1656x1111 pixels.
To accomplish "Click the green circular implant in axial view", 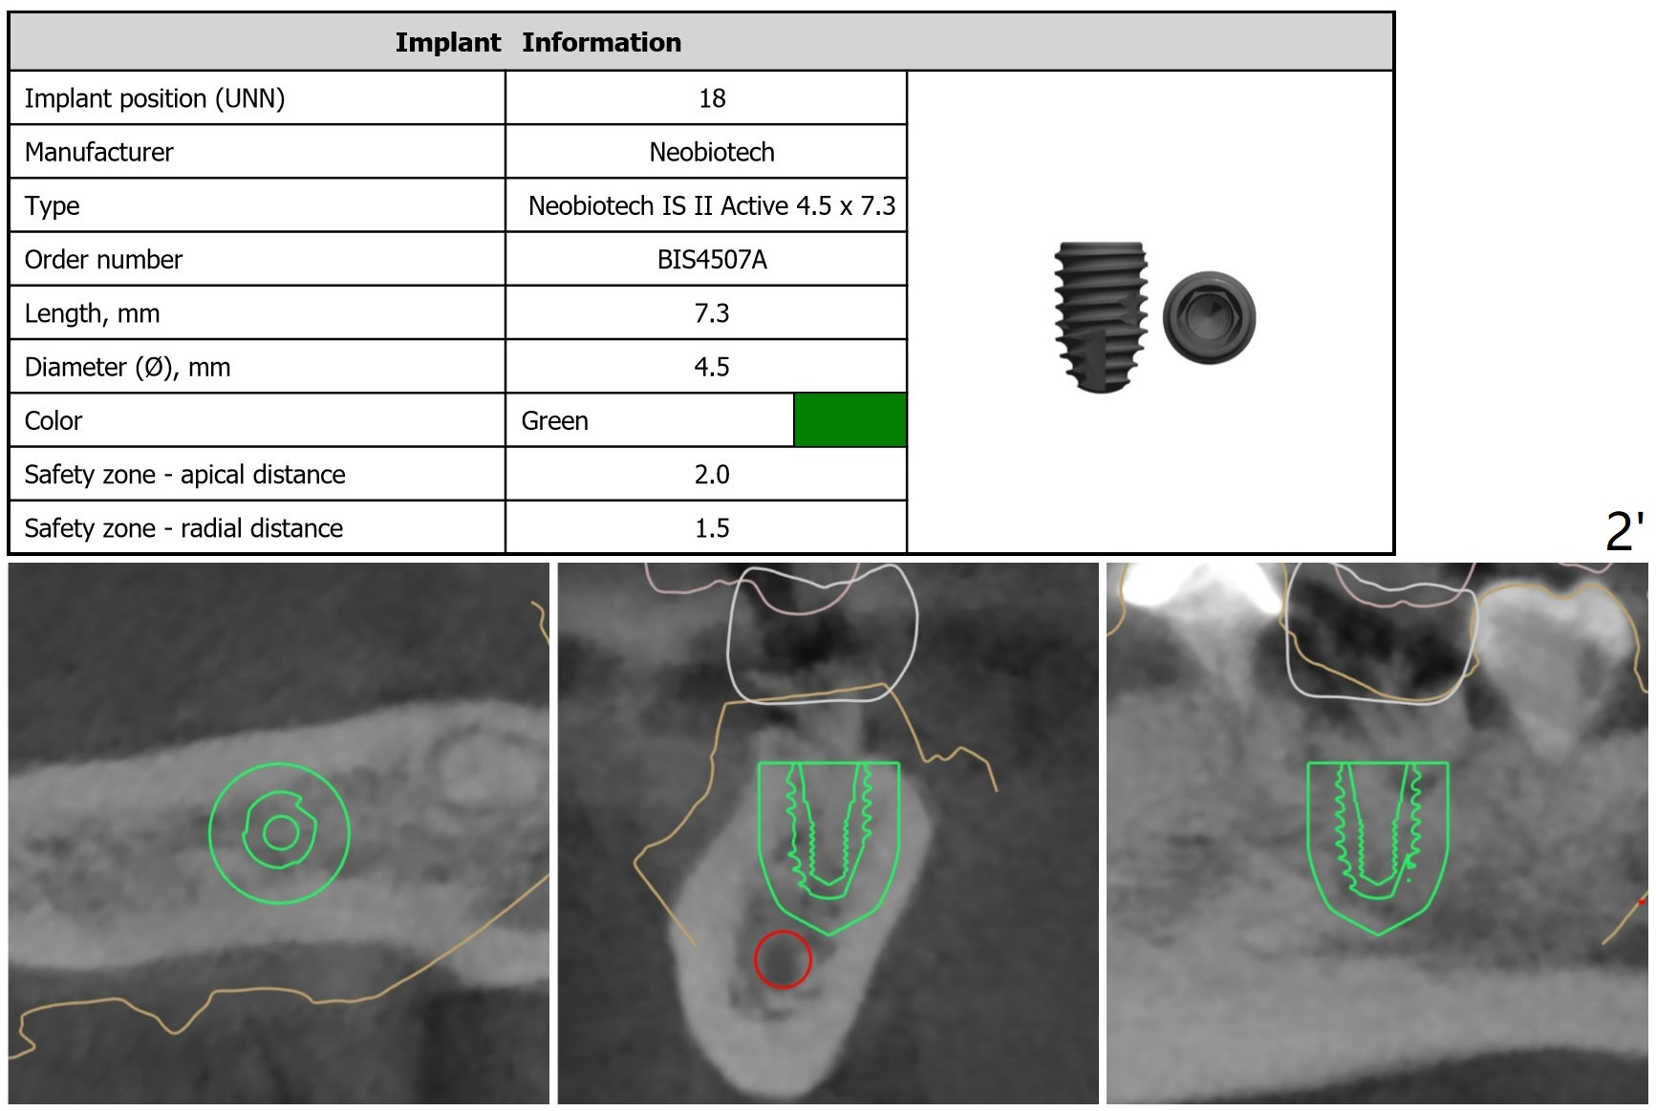I will (x=279, y=833).
